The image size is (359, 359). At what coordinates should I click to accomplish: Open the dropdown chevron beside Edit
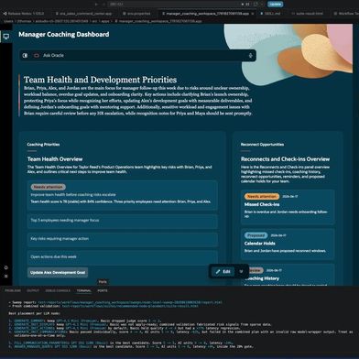(x=241, y=271)
